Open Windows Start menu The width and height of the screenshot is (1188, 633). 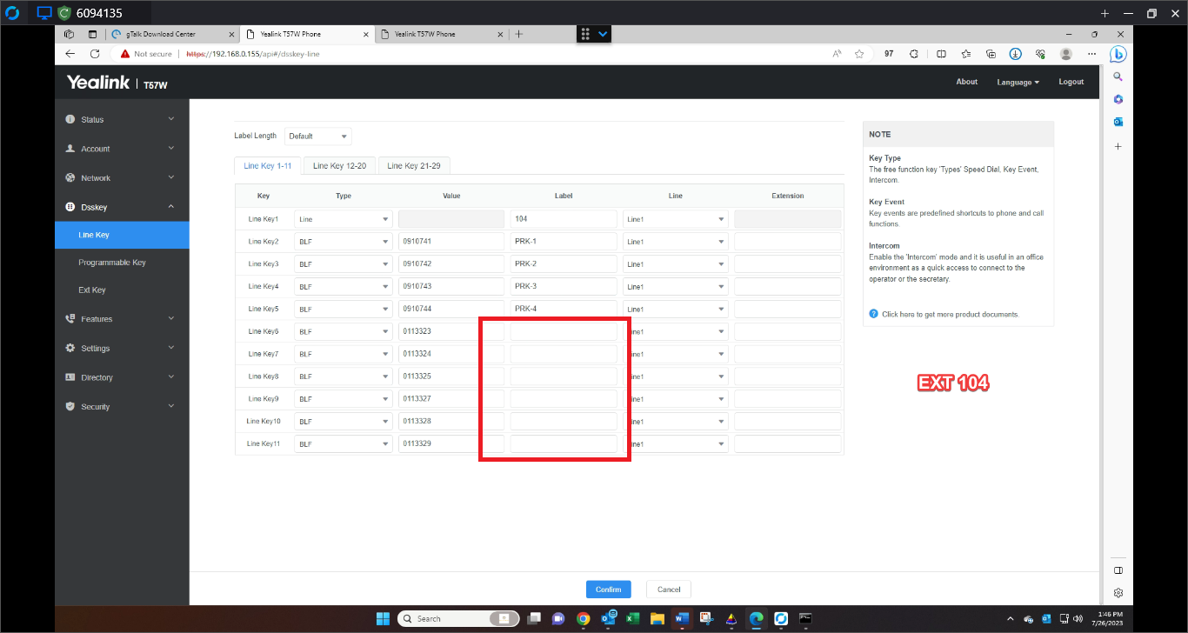click(383, 618)
